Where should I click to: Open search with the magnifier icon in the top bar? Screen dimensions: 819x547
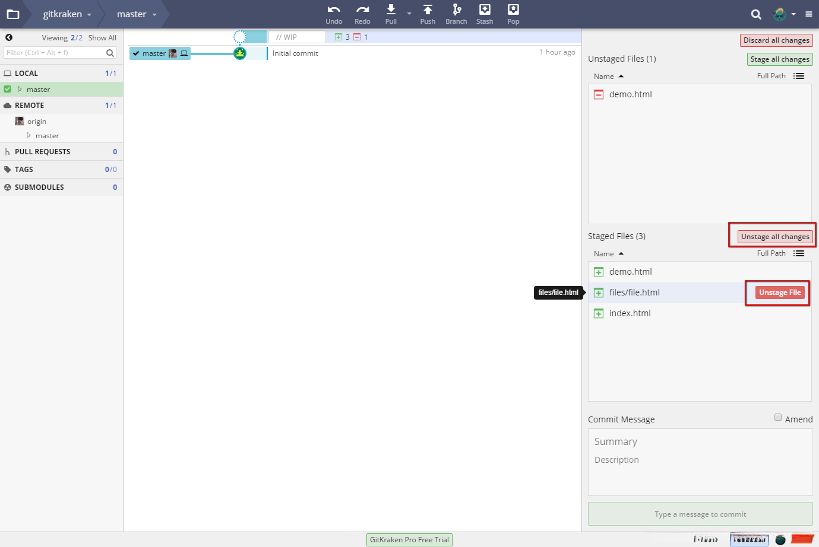[x=756, y=14]
